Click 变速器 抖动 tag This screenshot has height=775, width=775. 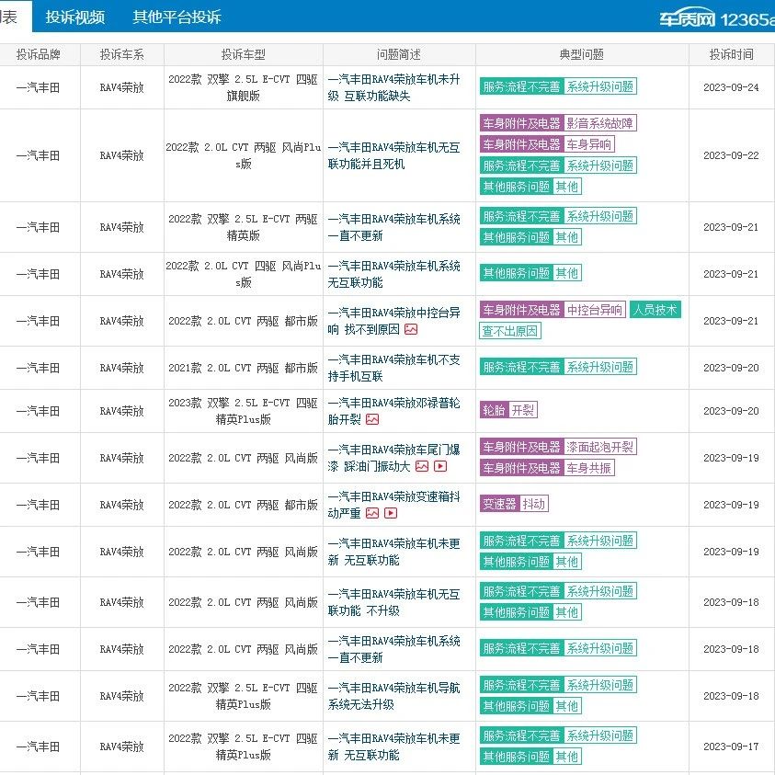pos(514,504)
